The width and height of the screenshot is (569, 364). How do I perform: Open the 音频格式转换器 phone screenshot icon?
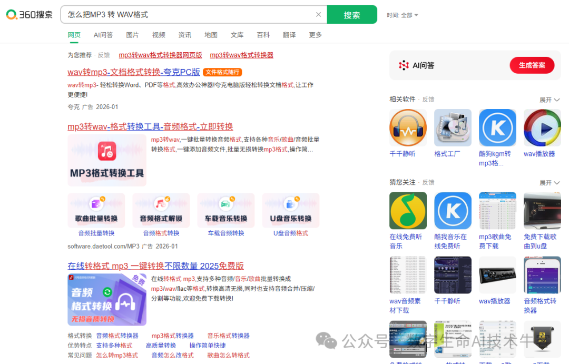coord(542,274)
